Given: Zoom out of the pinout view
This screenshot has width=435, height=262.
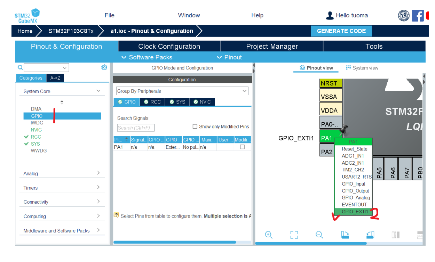Looking at the screenshot, I should [319, 235].
